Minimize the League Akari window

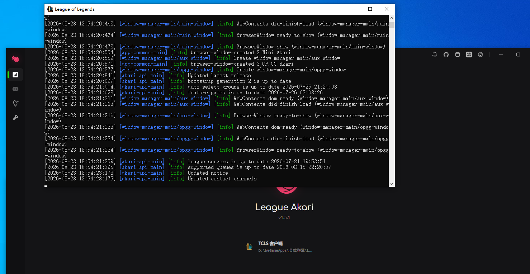[501, 55]
